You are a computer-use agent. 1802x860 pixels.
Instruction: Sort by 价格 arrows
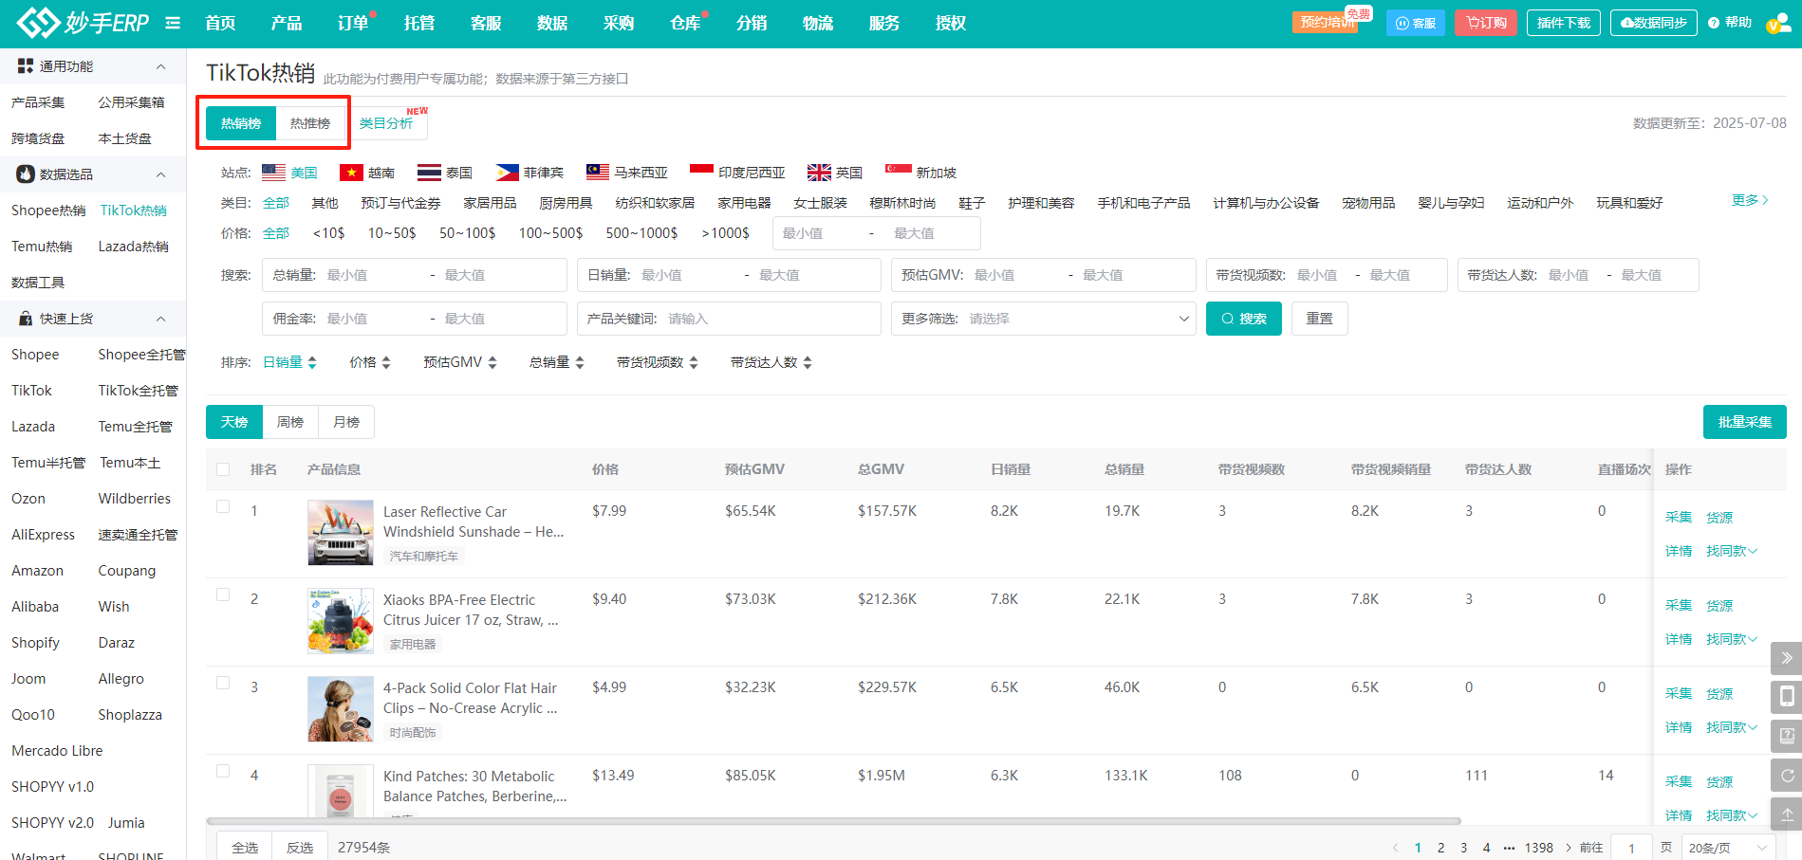point(386,362)
